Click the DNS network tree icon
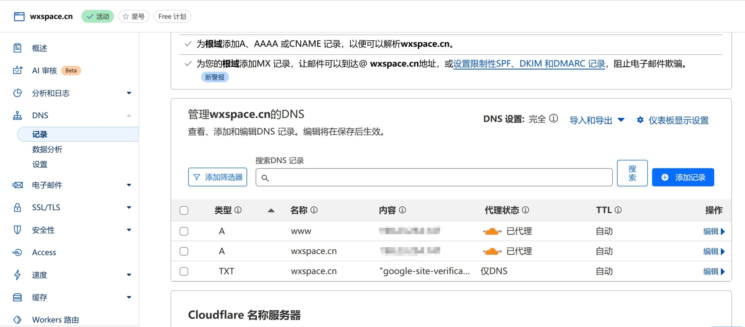The image size is (745, 327). 17,115
